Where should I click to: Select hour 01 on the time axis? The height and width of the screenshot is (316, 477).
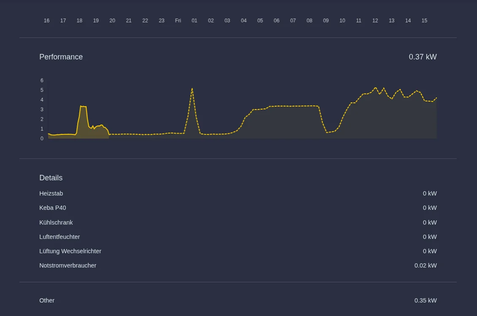point(195,20)
